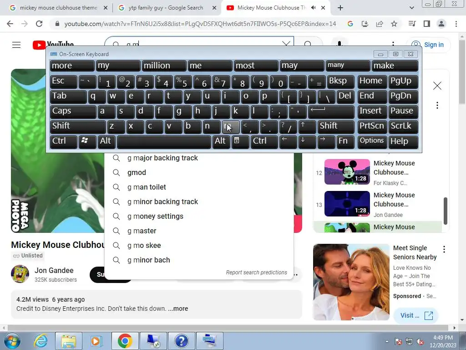Toggle left Alt key on on-screen keyboard

106,142
